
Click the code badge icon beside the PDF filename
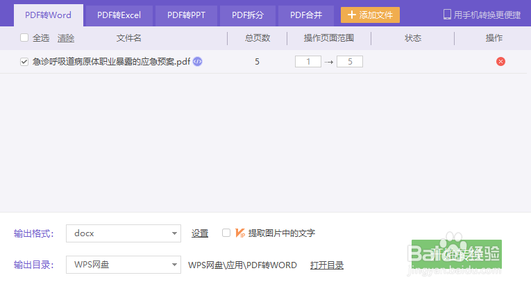(197, 62)
